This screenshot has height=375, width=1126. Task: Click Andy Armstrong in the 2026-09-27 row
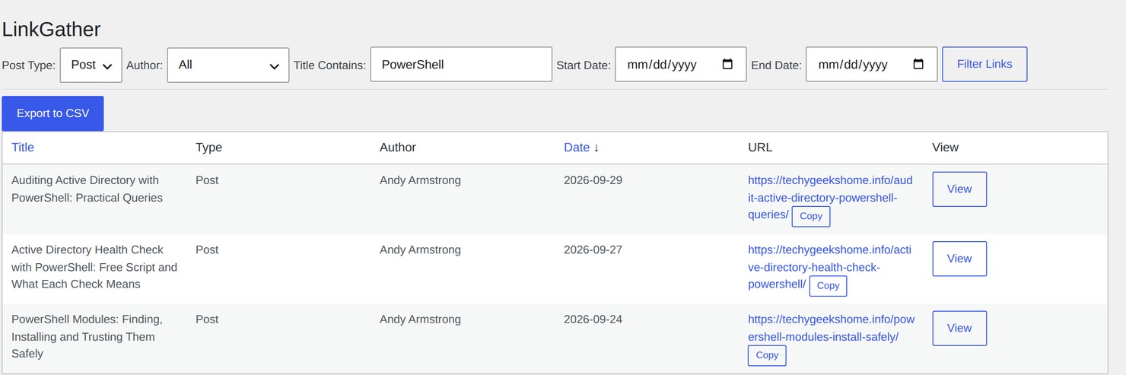[x=420, y=249]
